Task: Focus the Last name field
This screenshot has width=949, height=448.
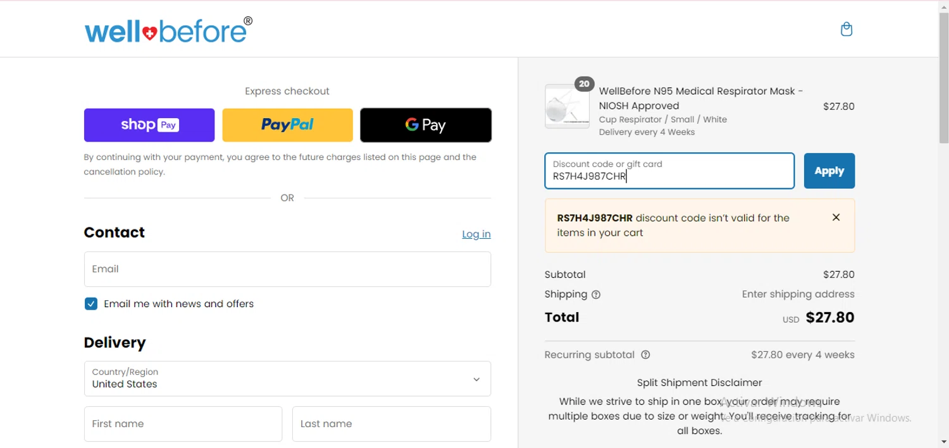Action: coord(392,424)
